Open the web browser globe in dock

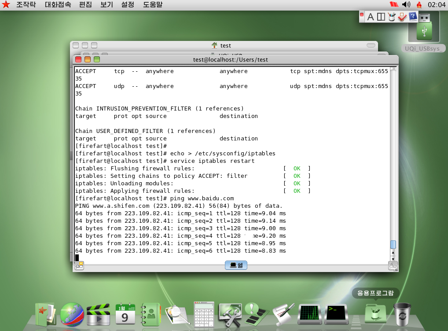pyautogui.click(x=72, y=314)
